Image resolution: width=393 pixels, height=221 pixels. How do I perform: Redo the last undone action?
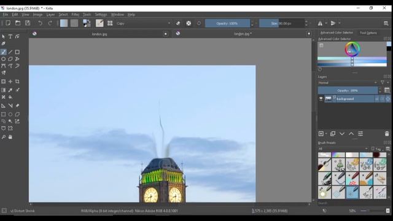click(x=50, y=23)
